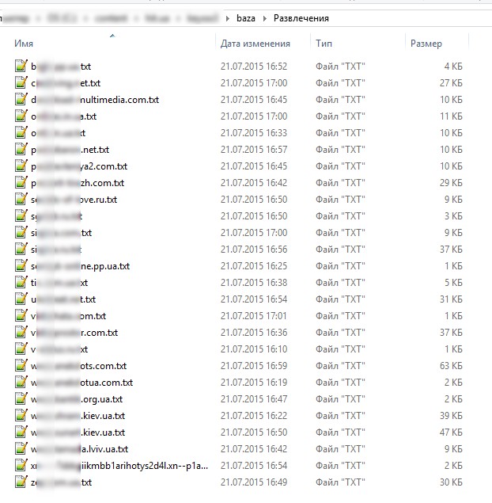Select the a.lviv.ua.txt file icon
Image resolution: width=492 pixels, height=503 pixels.
pos(21,448)
